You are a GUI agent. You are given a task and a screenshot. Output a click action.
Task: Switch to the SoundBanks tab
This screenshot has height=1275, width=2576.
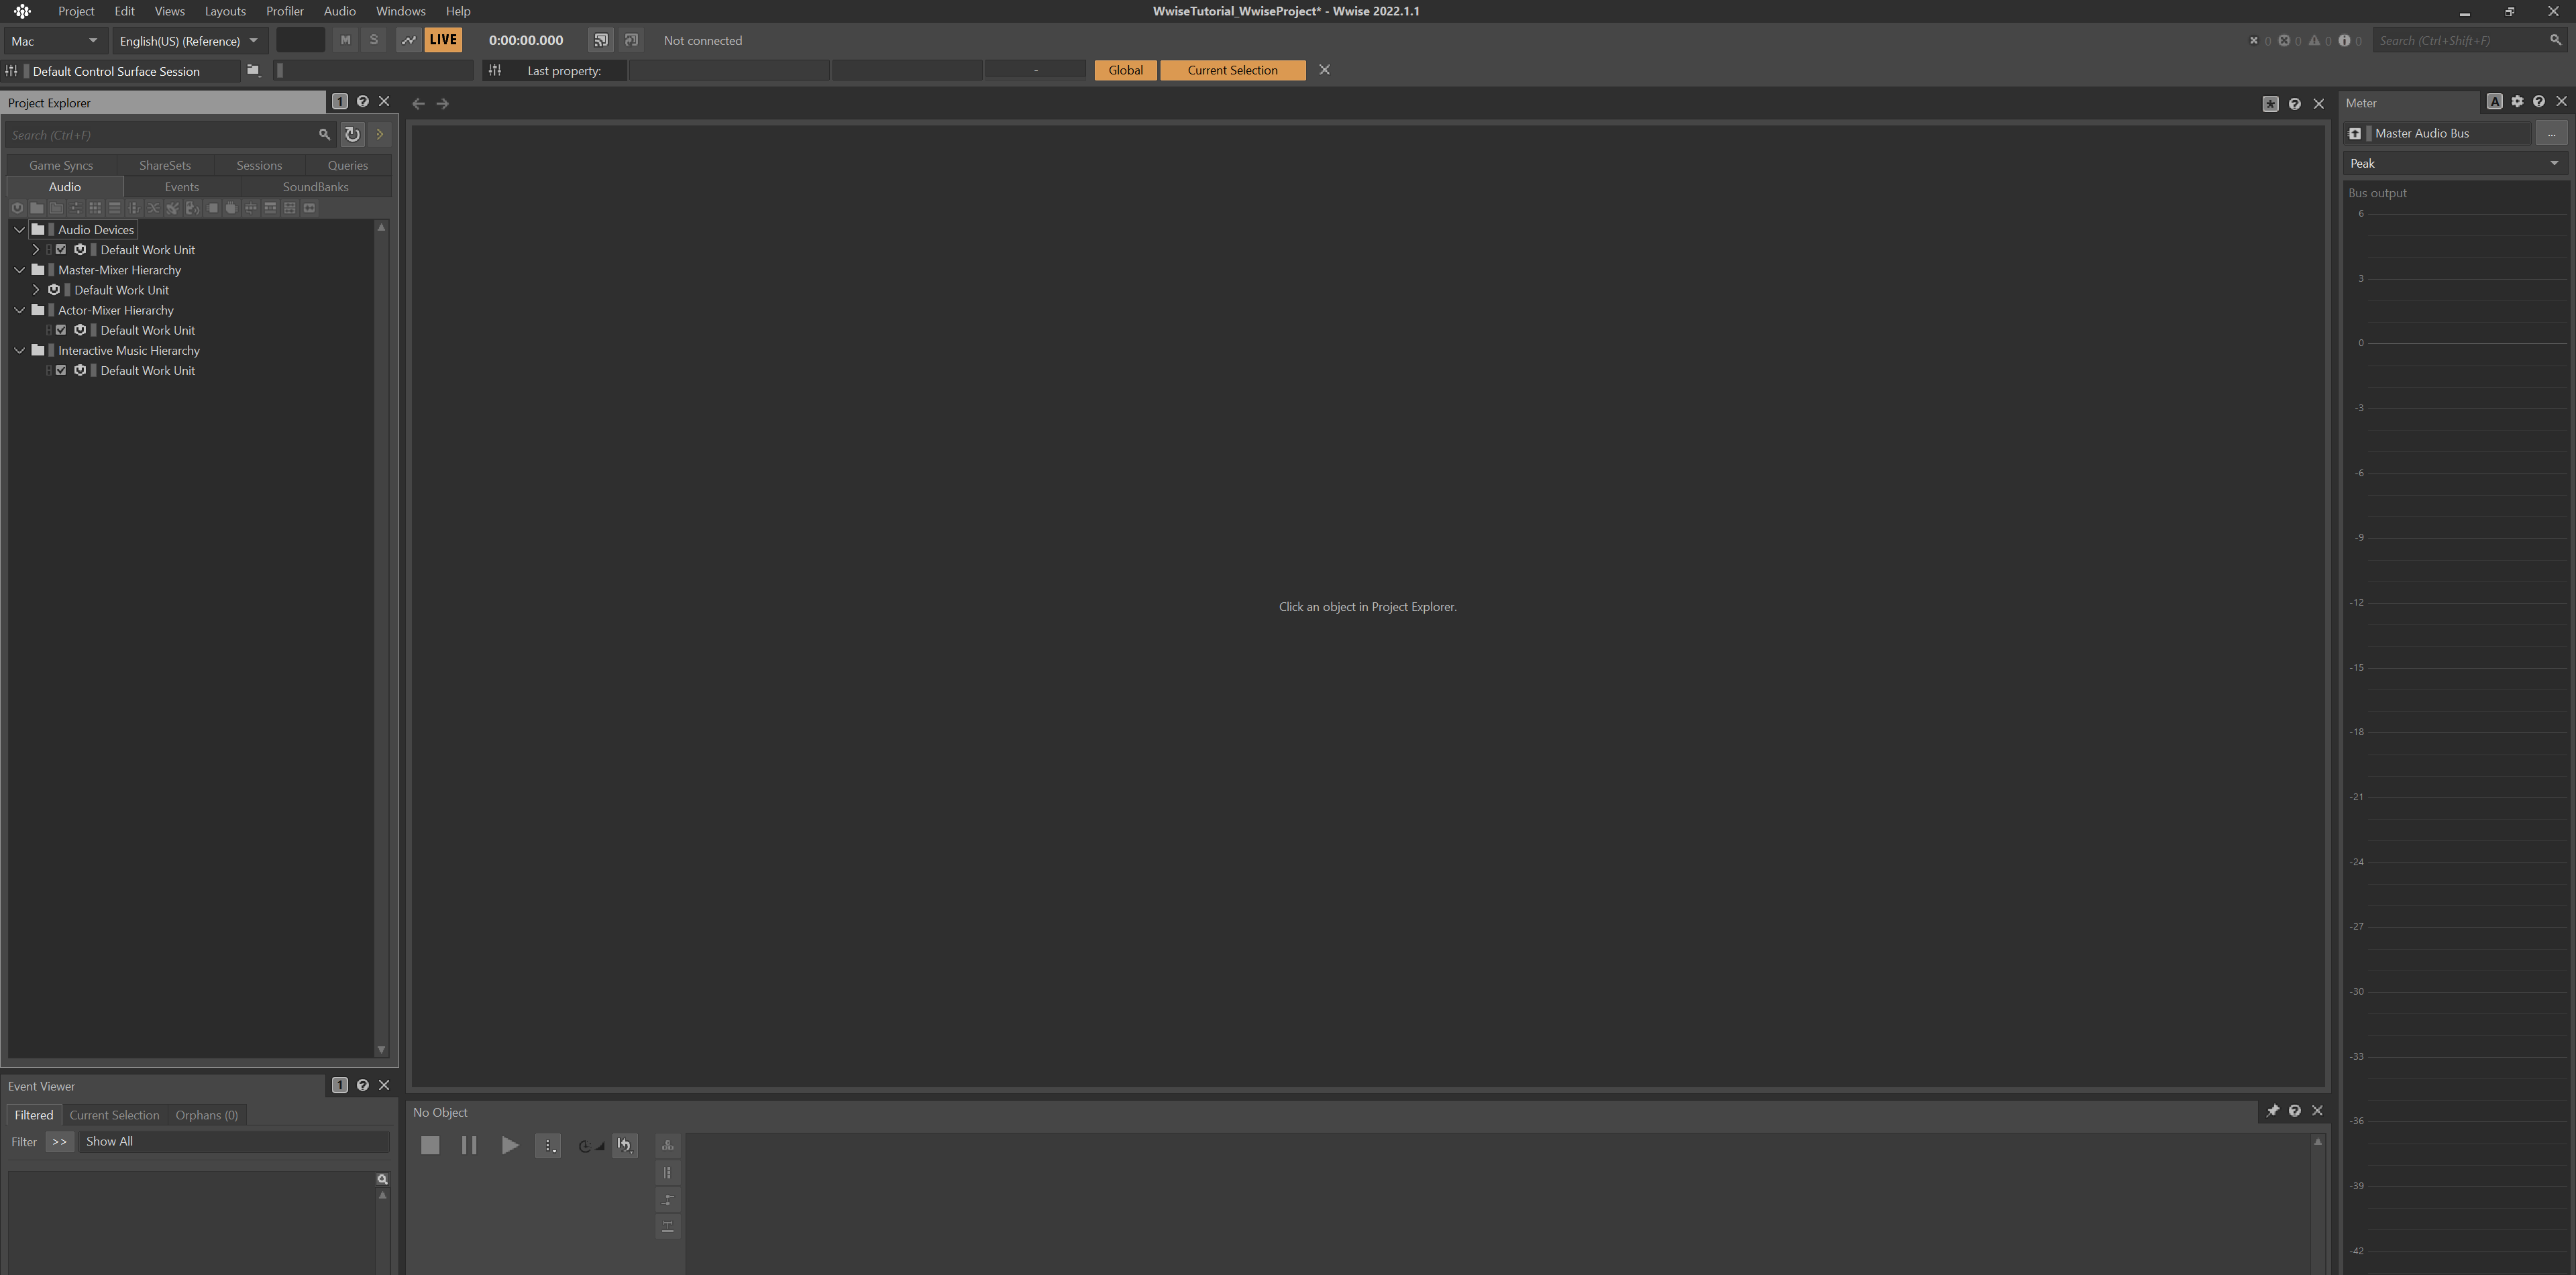tap(315, 187)
